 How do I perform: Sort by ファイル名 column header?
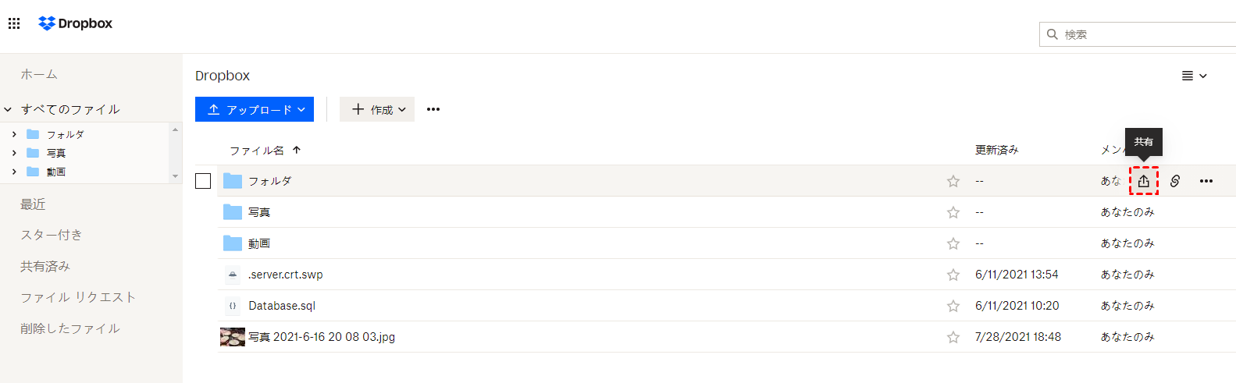pyautogui.click(x=257, y=151)
